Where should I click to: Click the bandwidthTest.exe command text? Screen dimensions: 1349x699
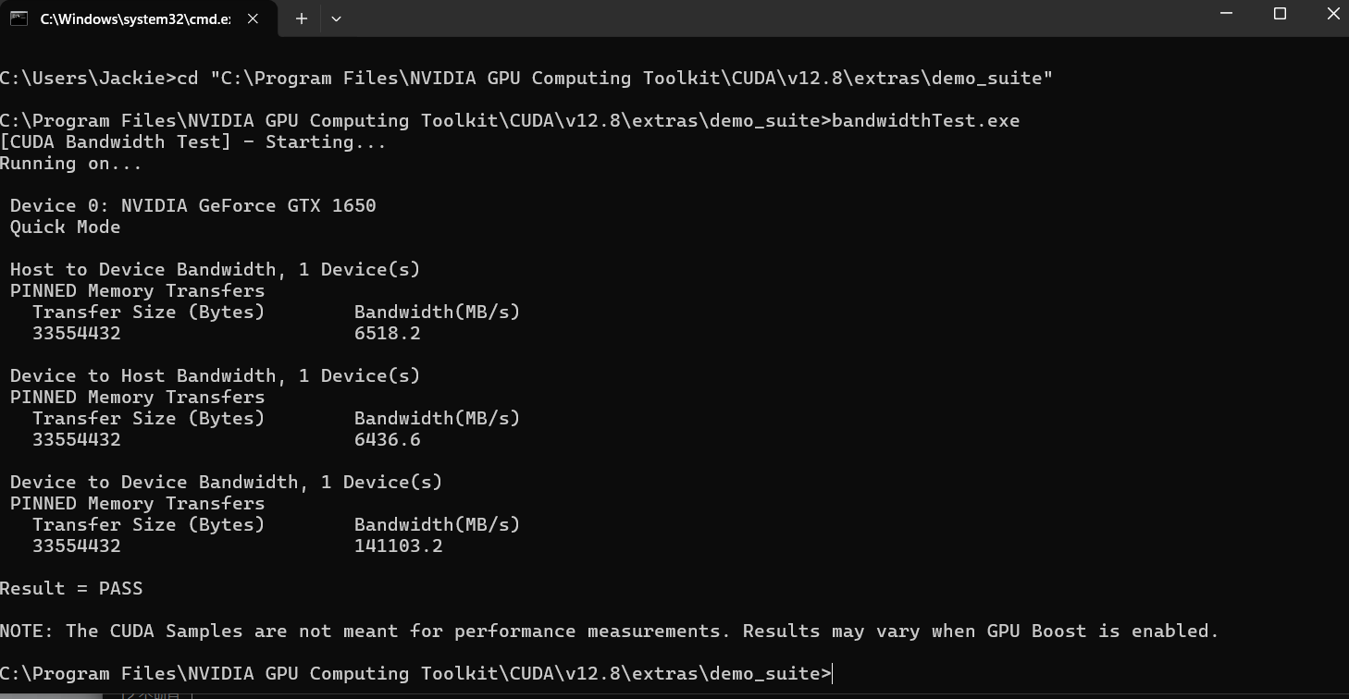pos(925,121)
